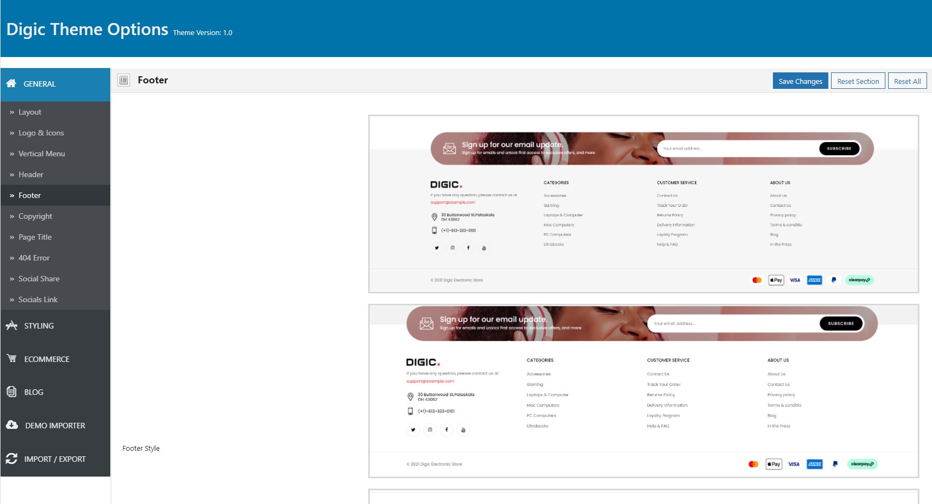
Task: Expand the BLOG section
Action: pos(55,392)
